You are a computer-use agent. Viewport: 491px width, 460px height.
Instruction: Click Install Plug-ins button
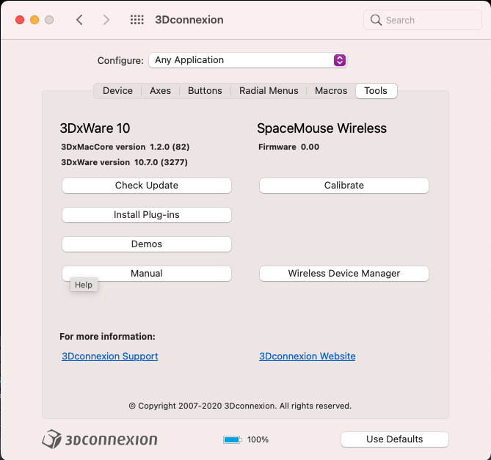click(147, 215)
